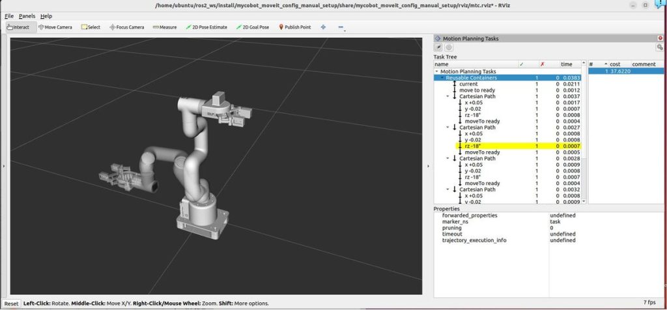Enable the Focus Camera tool

127,27
